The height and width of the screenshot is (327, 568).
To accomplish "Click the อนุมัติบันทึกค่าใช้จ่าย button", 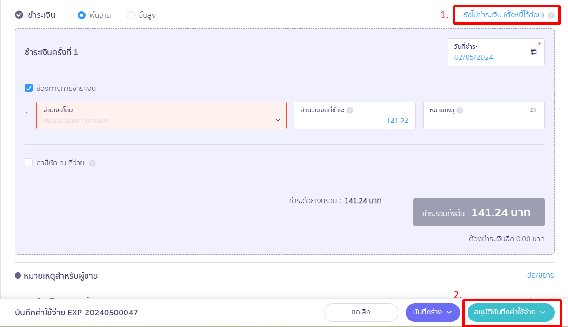I will click(x=511, y=313).
